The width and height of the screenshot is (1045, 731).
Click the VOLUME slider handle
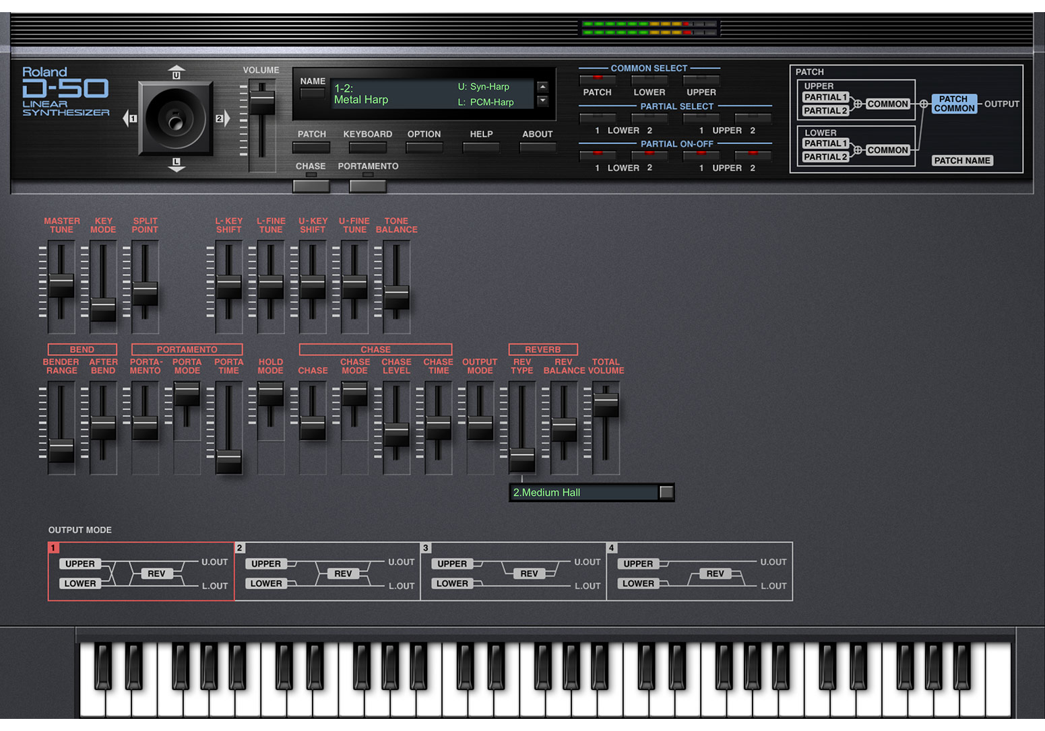[x=262, y=102]
